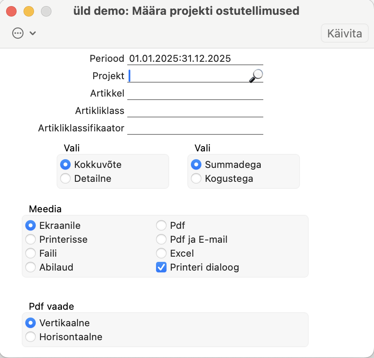Set media output to Printerisse
The image size is (374, 358).
pos(31,240)
